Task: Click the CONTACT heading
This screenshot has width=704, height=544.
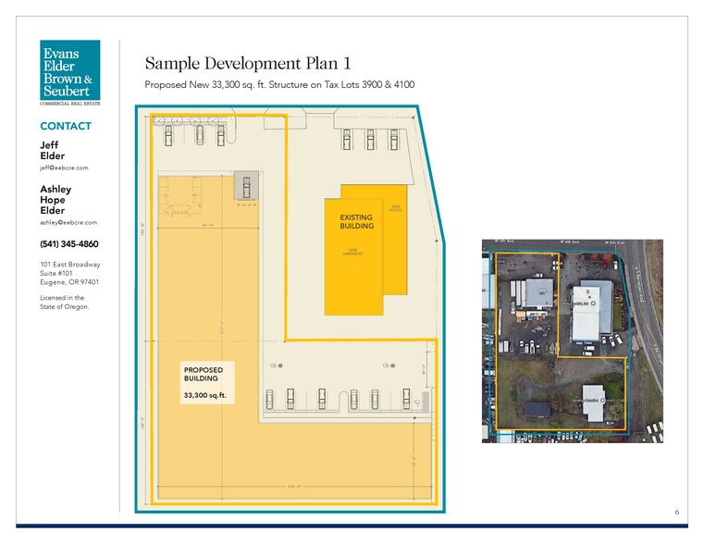Action: pos(66,127)
